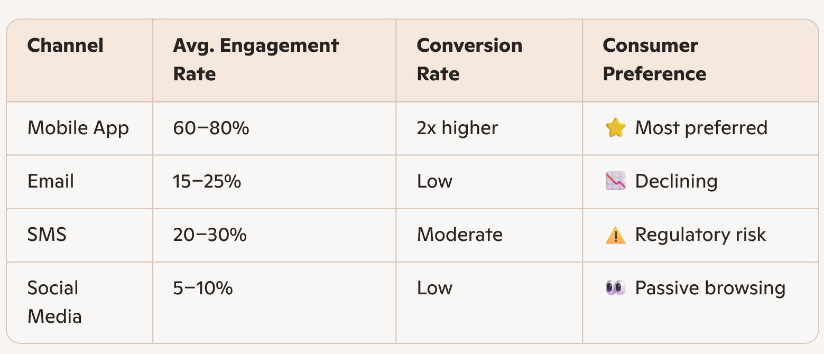Select the Avg. Engagement Rate header
Image resolution: width=824 pixels, height=354 pixels.
(256, 59)
